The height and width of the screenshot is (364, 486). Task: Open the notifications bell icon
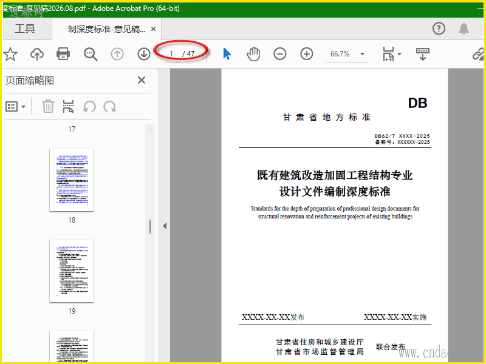click(x=464, y=29)
